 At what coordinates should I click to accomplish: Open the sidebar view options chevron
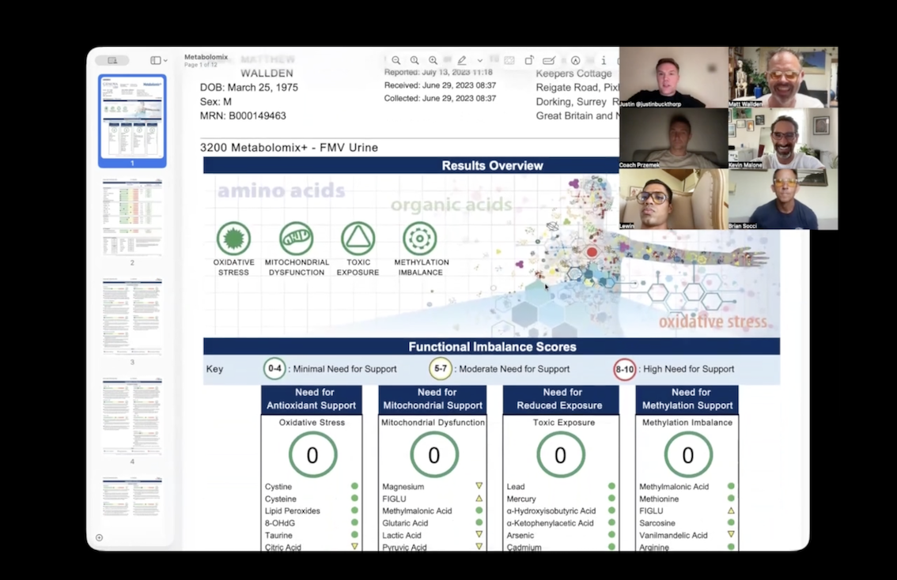click(x=165, y=60)
